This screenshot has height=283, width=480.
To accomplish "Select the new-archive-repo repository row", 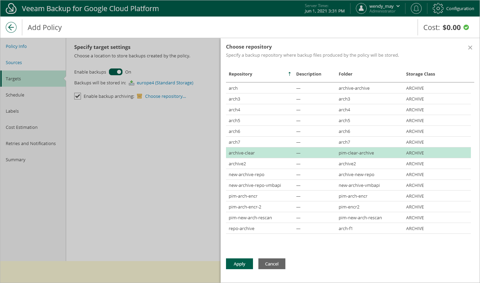I will click(348, 174).
